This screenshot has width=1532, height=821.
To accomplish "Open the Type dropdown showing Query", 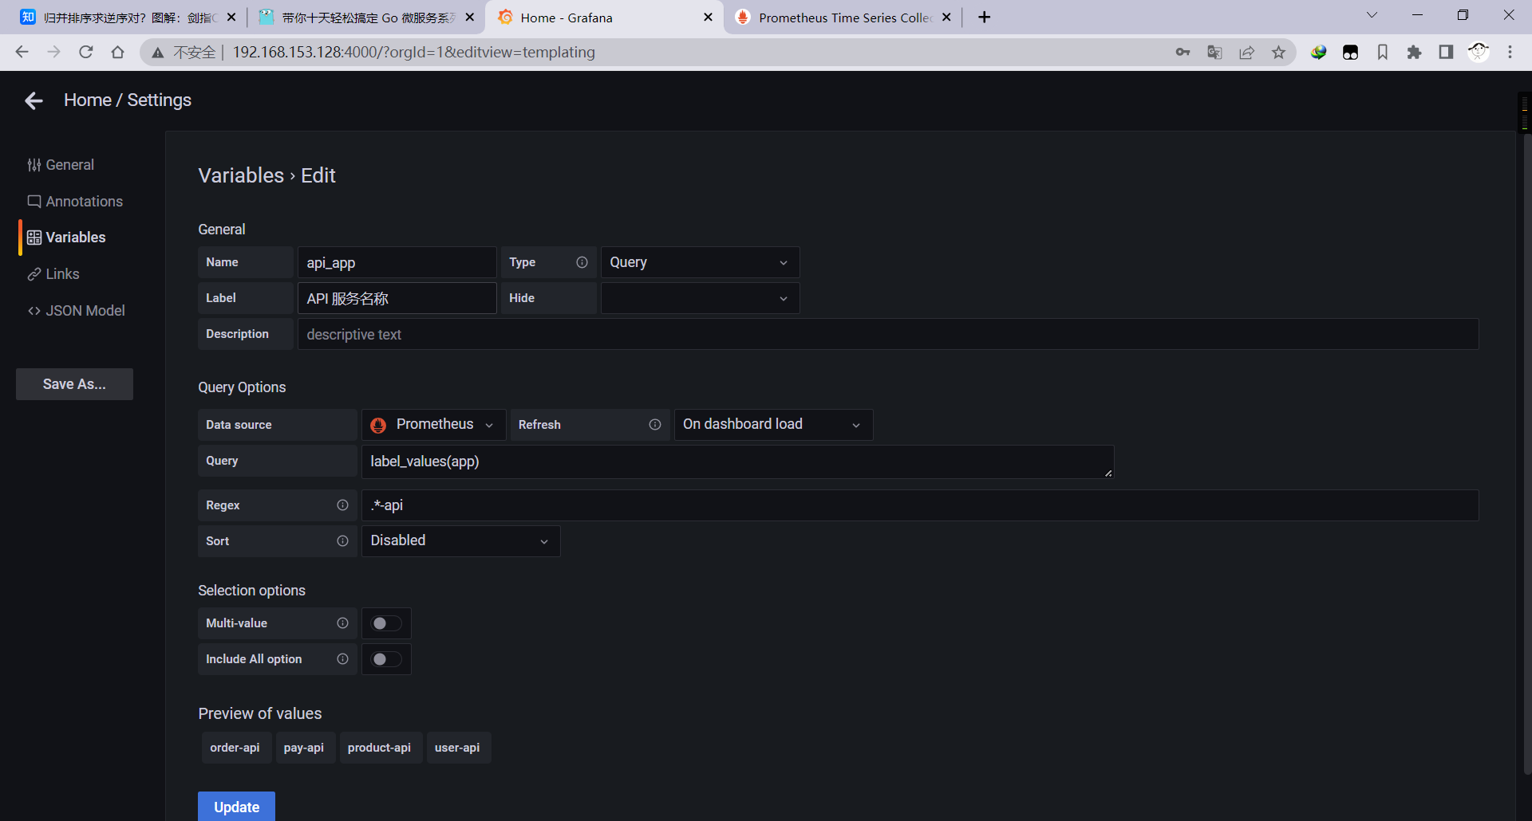I will pos(700,262).
